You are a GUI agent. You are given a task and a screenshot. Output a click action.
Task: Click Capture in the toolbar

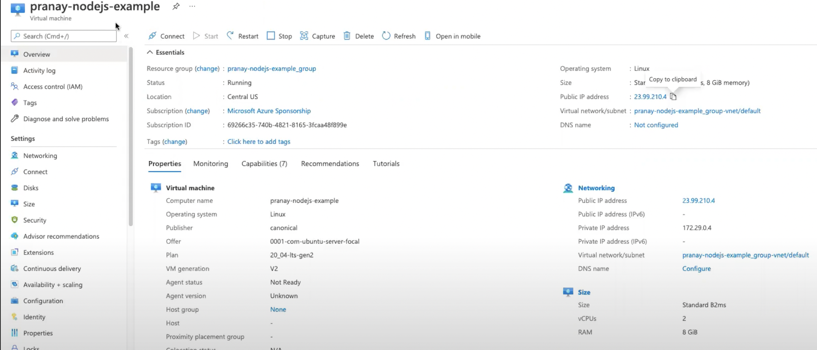click(x=317, y=36)
